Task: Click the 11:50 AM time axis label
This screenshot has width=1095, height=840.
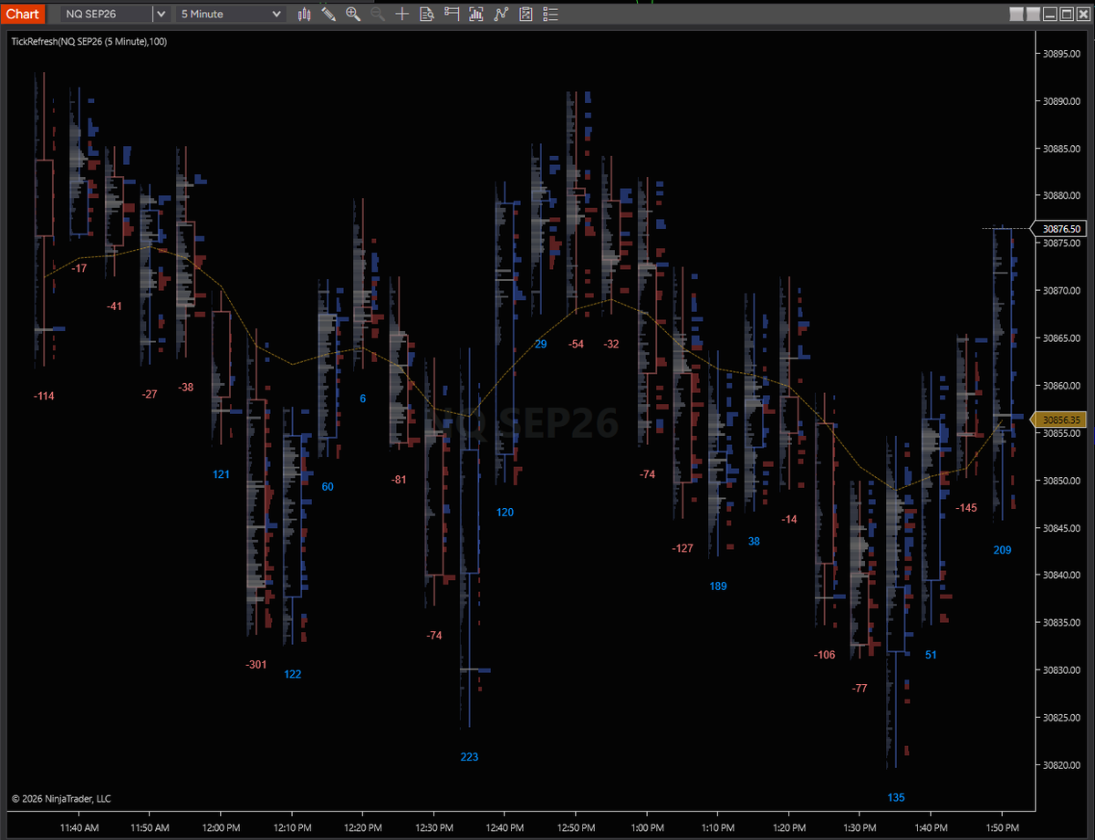Action: click(x=151, y=827)
